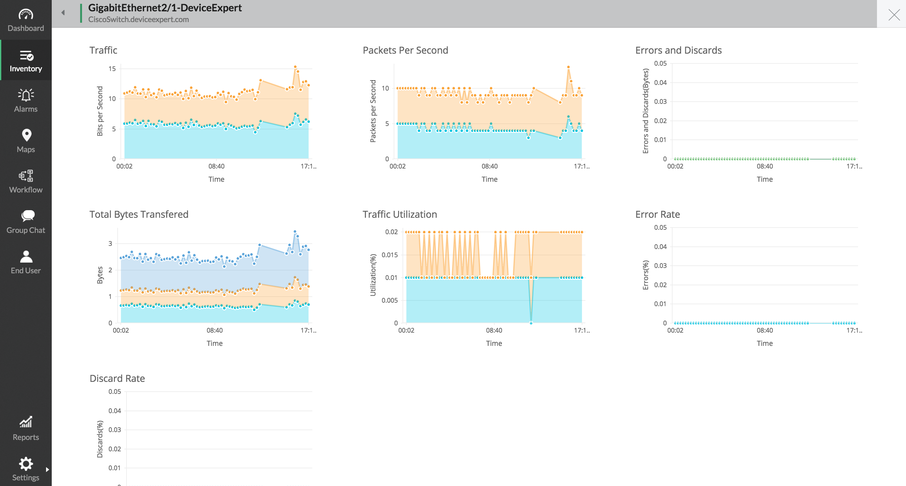Select the End User person icon
The image size is (906, 486).
(x=26, y=257)
